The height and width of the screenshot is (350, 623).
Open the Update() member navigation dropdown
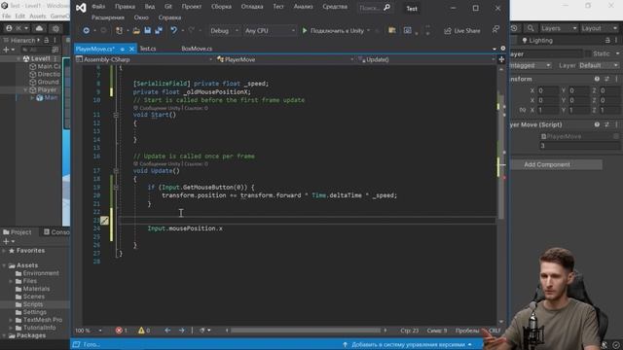(x=426, y=59)
